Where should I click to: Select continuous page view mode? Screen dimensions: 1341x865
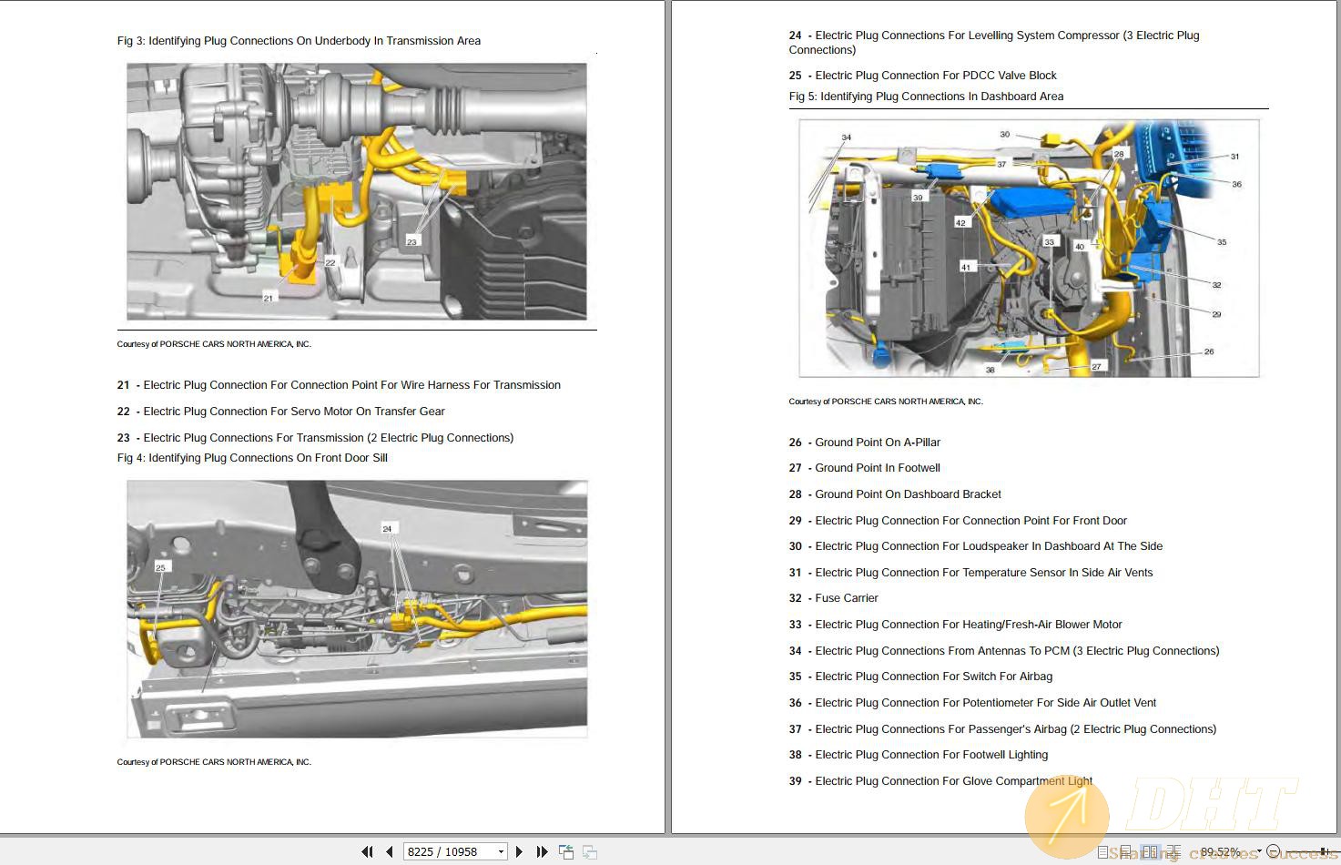coord(1126,852)
